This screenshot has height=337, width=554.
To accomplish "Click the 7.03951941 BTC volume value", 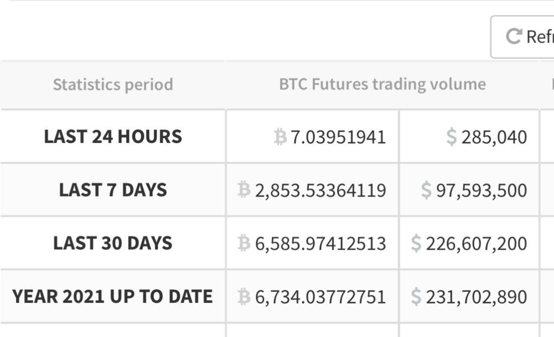I will pyautogui.click(x=338, y=137).
